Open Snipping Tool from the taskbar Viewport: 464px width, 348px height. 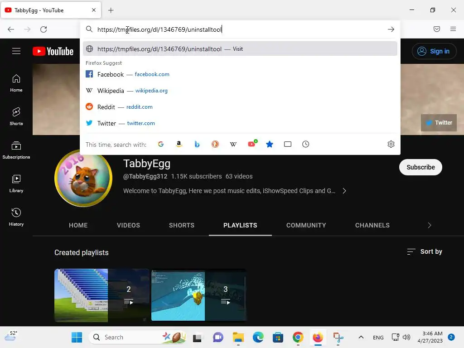click(338, 337)
